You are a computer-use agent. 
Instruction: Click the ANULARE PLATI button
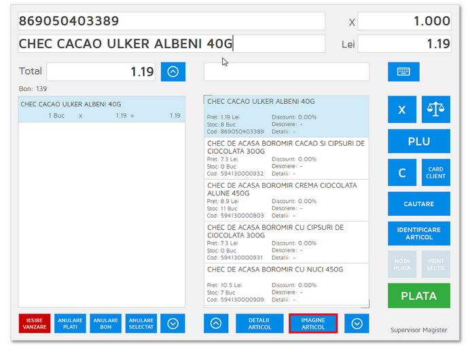(70, 324)
